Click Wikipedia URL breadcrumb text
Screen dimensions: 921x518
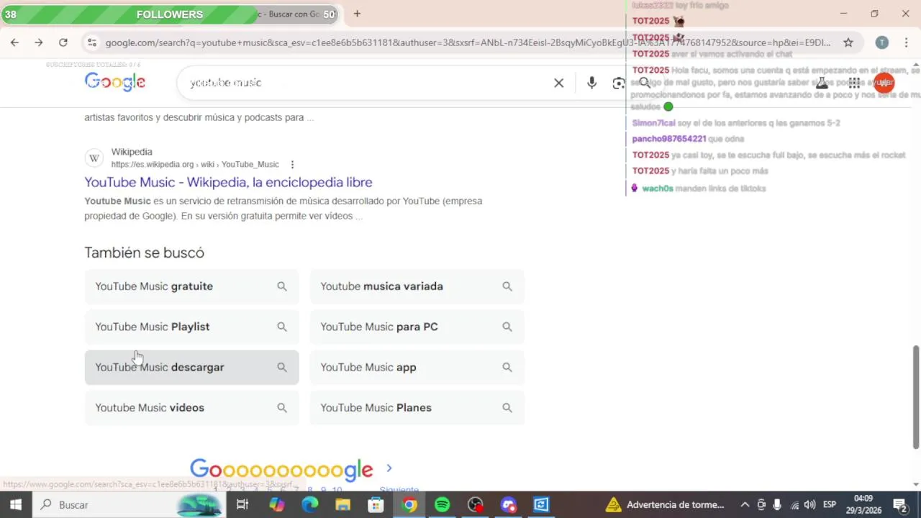(195, 165)
